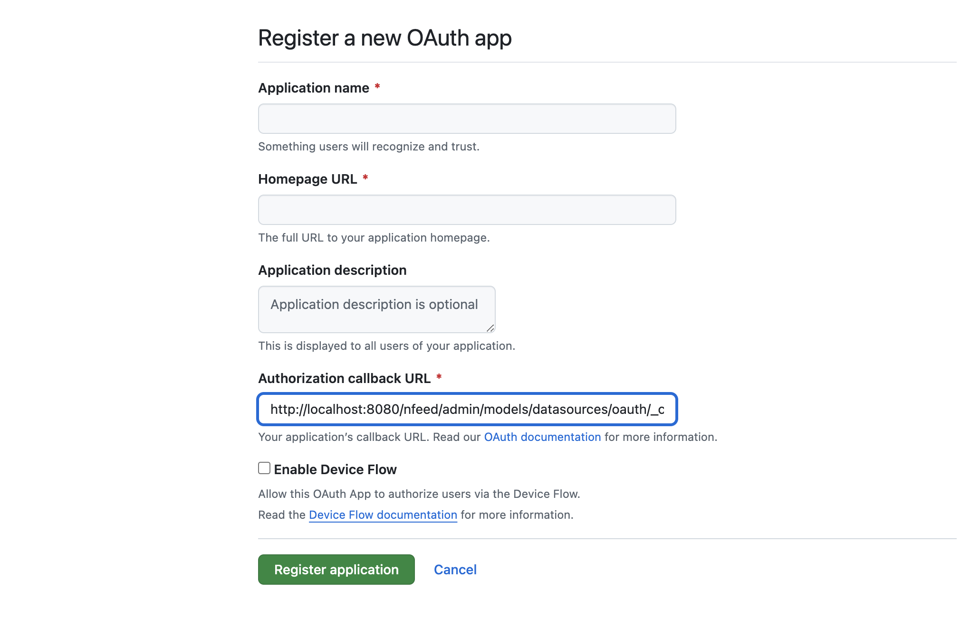The height and width of the screenshot is (617, 980).
Task: Click the "Application name" field label
Action: (314, 88)
